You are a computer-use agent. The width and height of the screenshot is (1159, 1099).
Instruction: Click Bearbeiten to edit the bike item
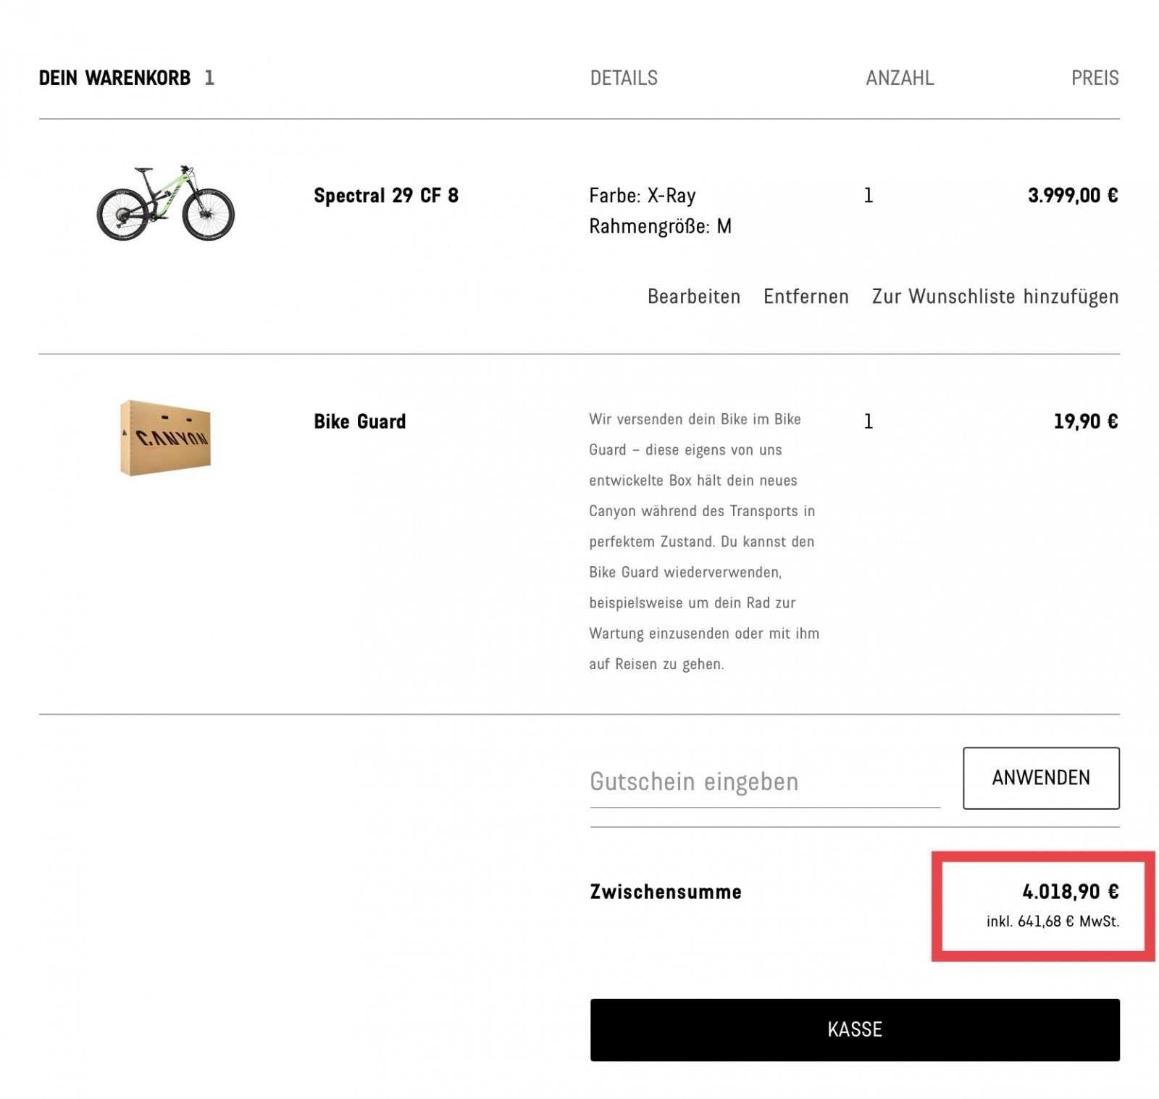(693, 296)
